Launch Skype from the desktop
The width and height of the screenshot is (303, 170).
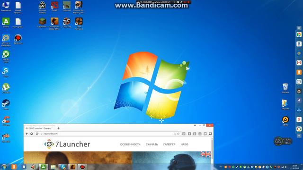[x=6, y=72]
